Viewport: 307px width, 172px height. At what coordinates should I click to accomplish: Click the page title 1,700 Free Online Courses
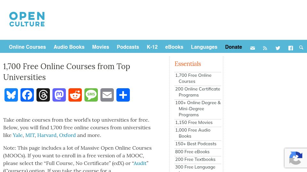tap(67, 72)
